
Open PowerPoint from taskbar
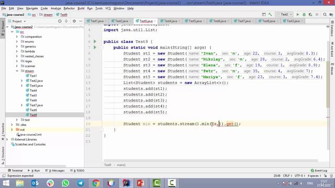click(x=141, y=183)
